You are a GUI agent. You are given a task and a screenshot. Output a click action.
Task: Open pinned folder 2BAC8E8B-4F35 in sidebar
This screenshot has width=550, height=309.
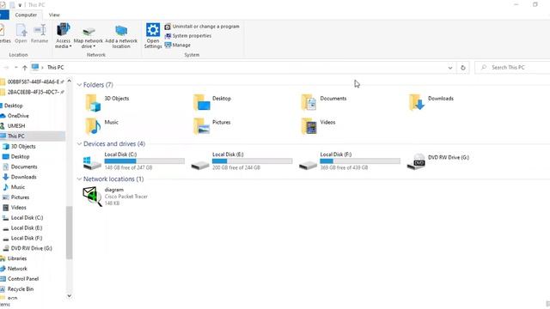[x=33, y=92]
